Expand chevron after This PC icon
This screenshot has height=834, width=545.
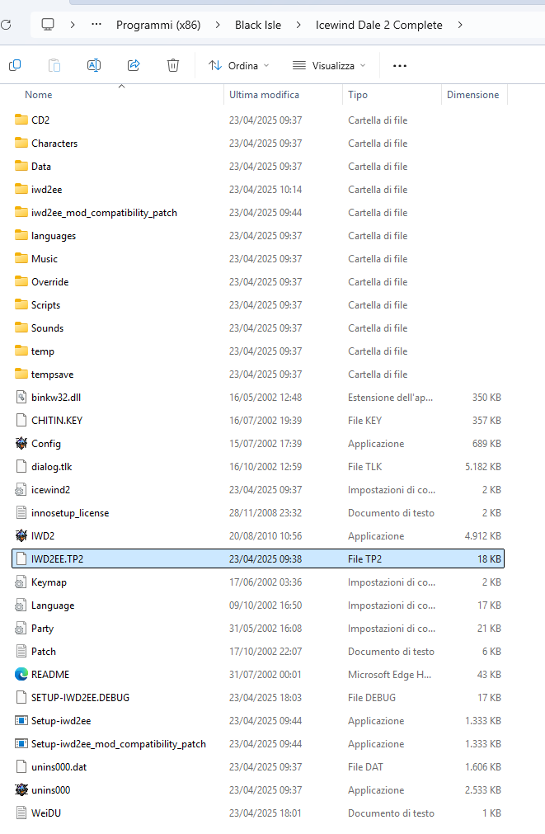pos(73,25)
